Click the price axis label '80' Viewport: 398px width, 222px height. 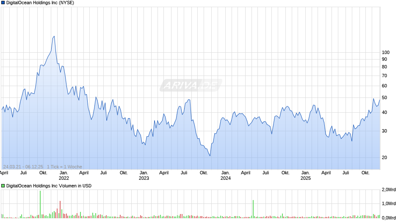pos(384,67)
